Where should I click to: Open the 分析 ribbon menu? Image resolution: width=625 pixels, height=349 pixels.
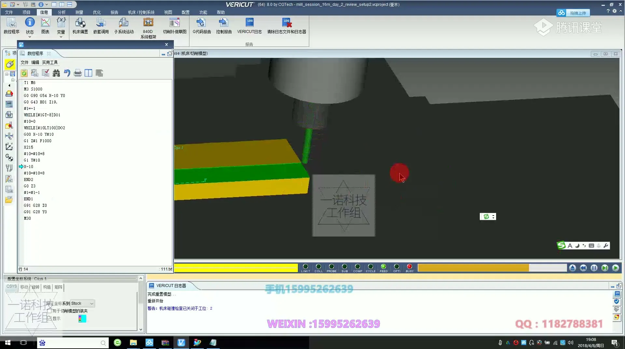(62, 12)
